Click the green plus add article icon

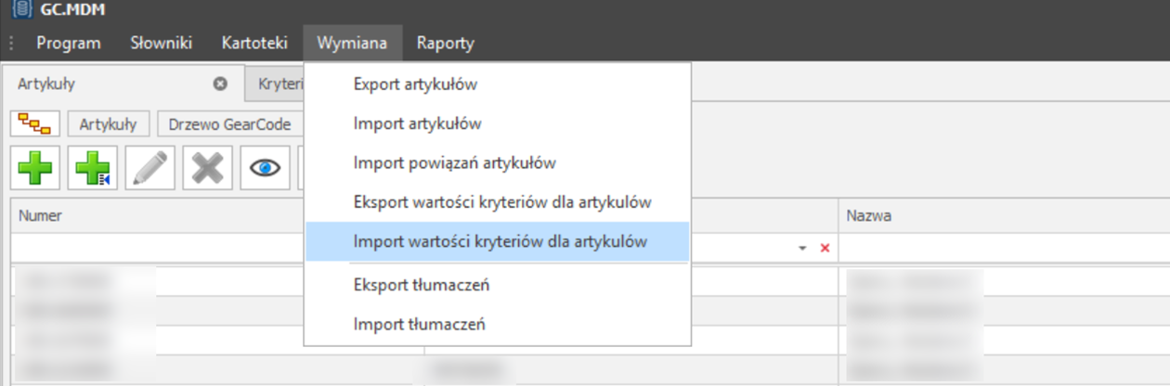coord(35,169)
